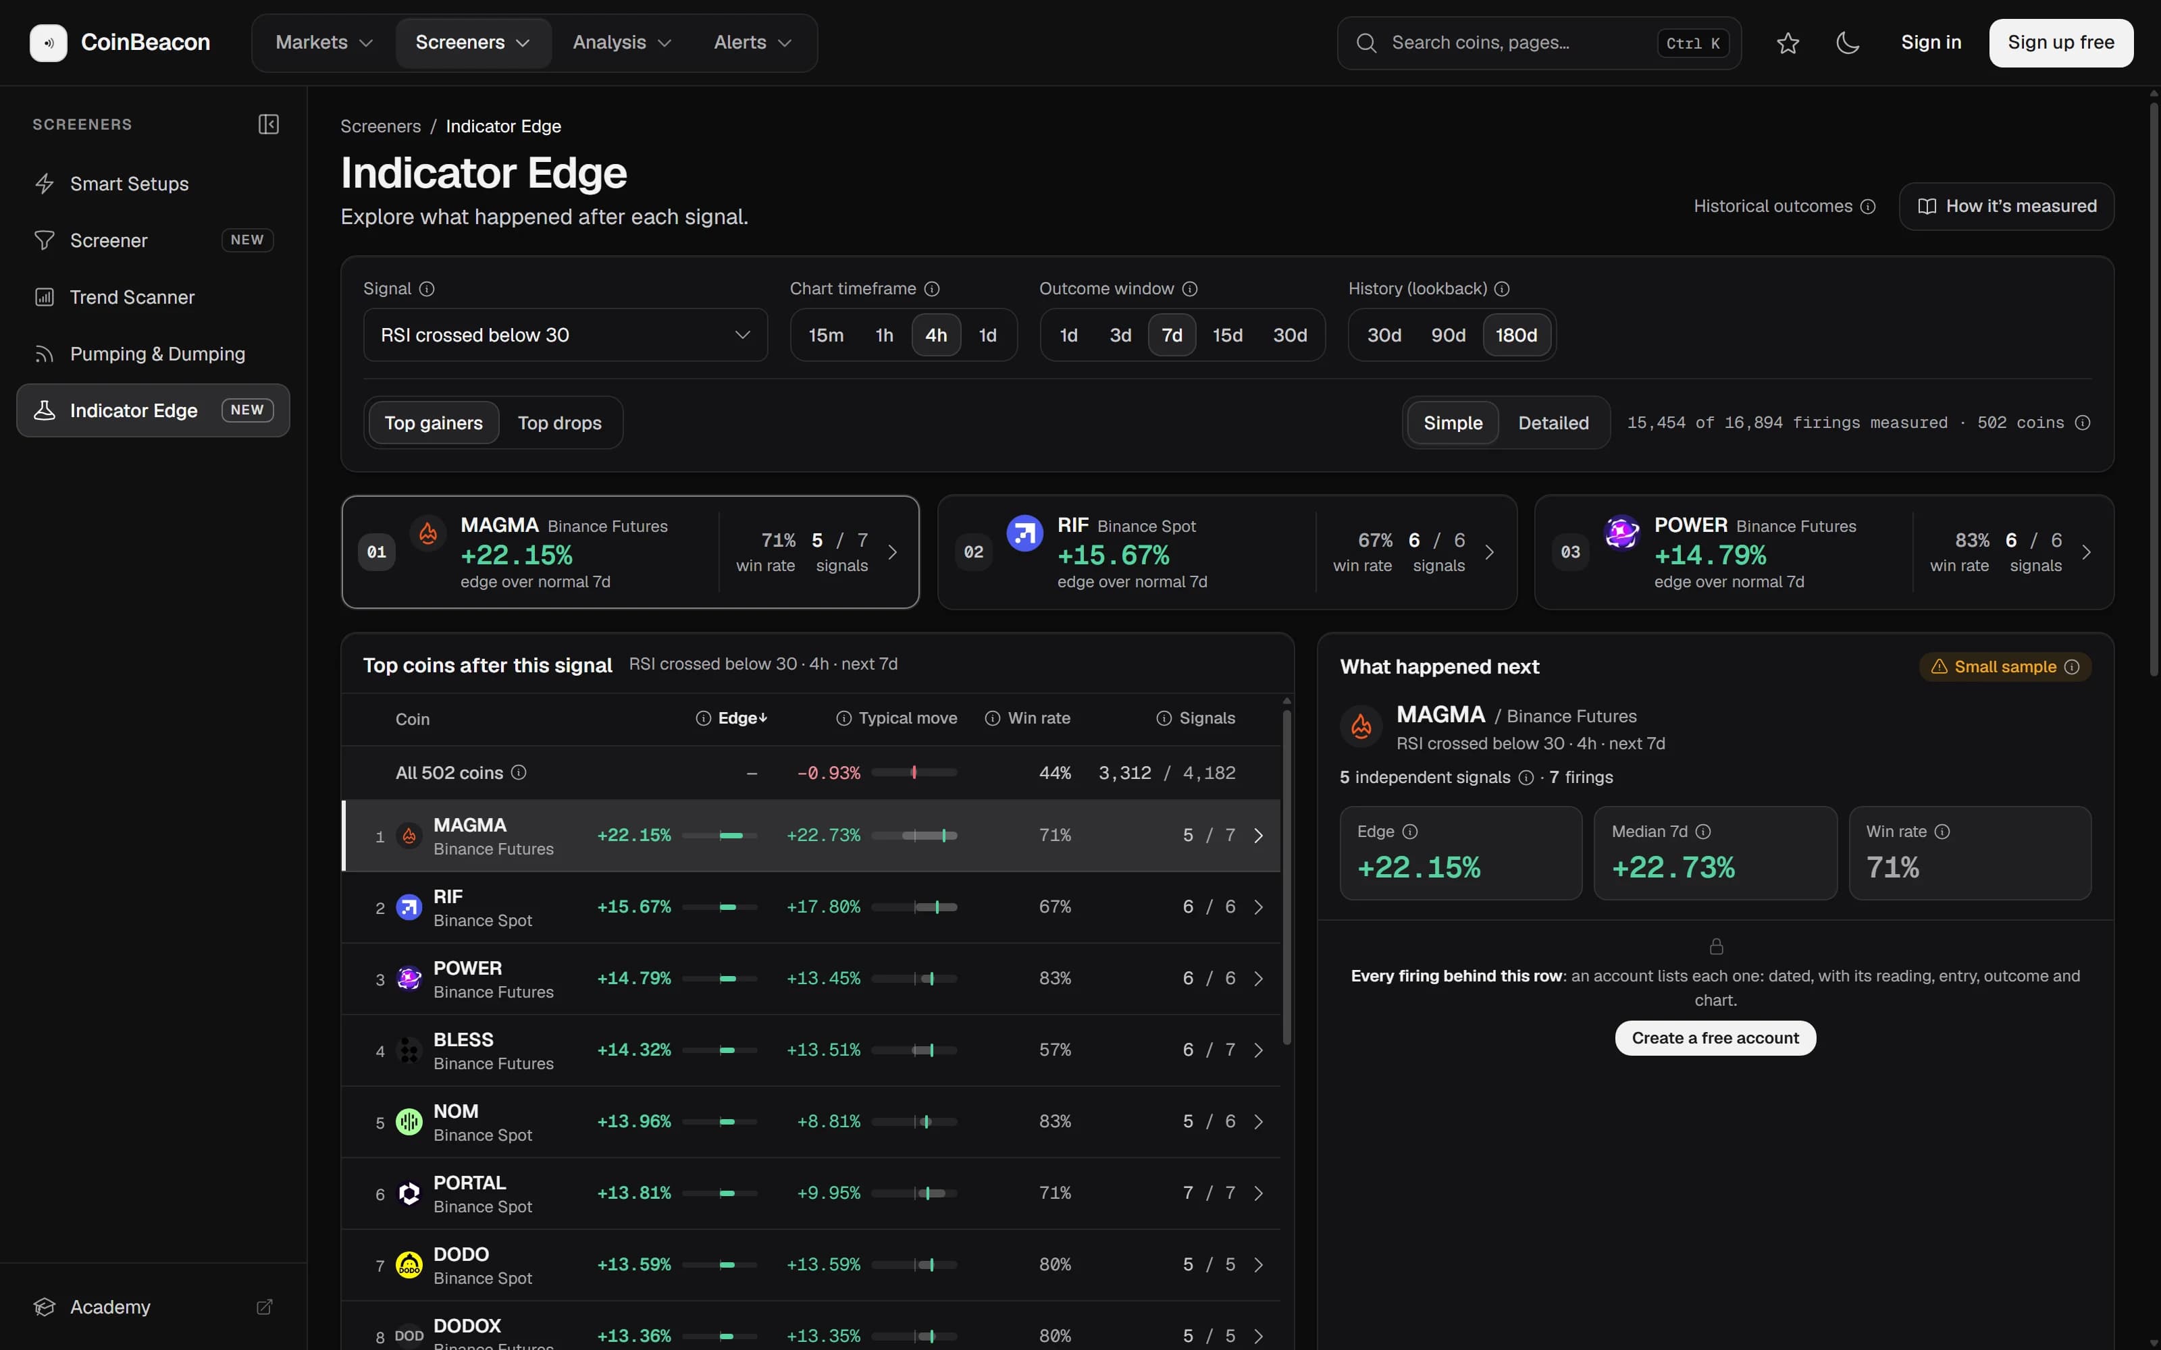Click the info icon beside Historical outcomes
The height and width of the screenshot is (1350, 2161).
coord(1867,207)
